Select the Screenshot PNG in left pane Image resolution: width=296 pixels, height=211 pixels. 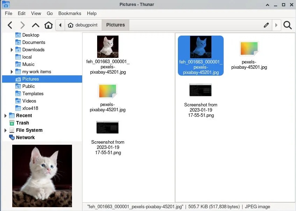pos(108,128)
